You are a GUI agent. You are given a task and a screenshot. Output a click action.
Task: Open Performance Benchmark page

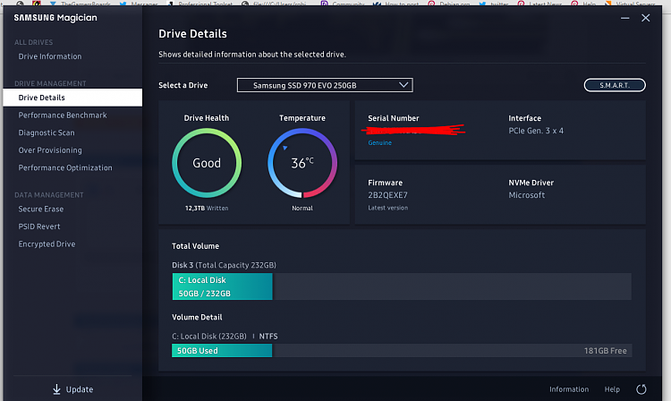click(63, 115)
